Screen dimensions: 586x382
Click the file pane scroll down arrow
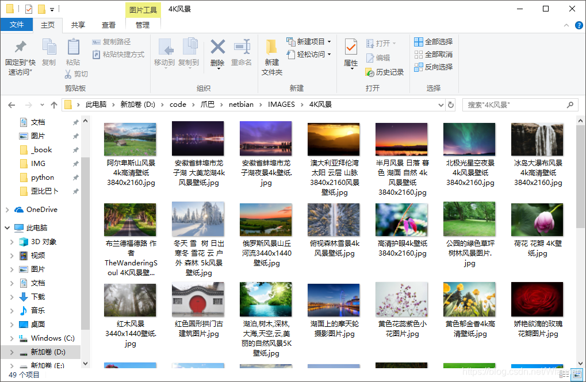[x=580, y=363]
